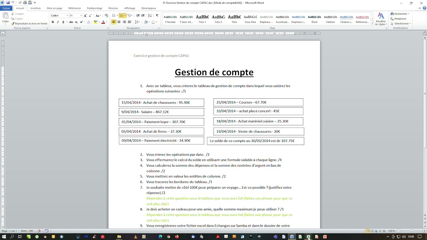Switch to the Révision tab
The height and width of the screenshot is (240, 427).
click(113, 8)
